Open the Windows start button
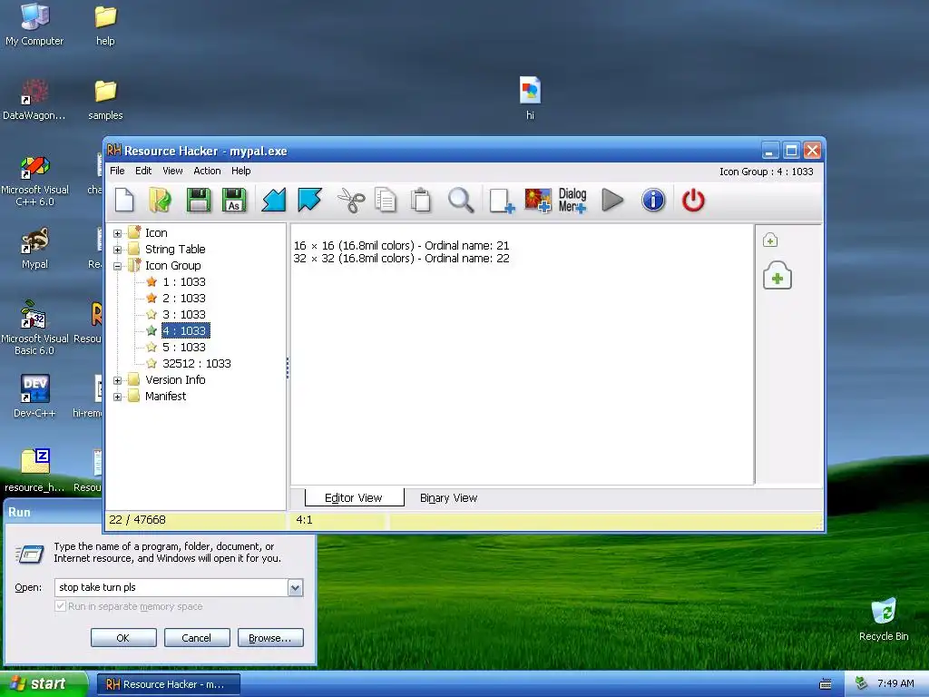929x697 pixels. click(x=43, y=684)
